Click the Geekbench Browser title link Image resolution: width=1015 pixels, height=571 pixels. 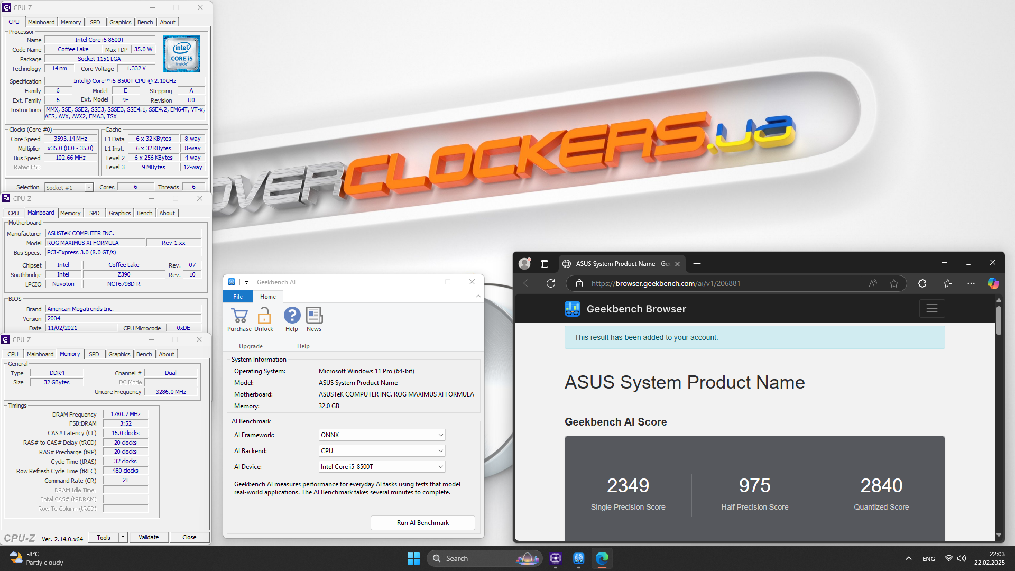click(636, 309)
